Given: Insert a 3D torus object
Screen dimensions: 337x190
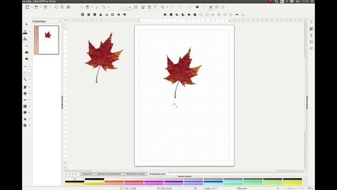Looking at the screenshot, I should click(113, 14).
